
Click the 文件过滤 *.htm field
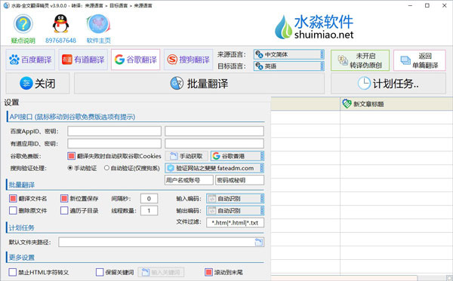tap(235, 222)
